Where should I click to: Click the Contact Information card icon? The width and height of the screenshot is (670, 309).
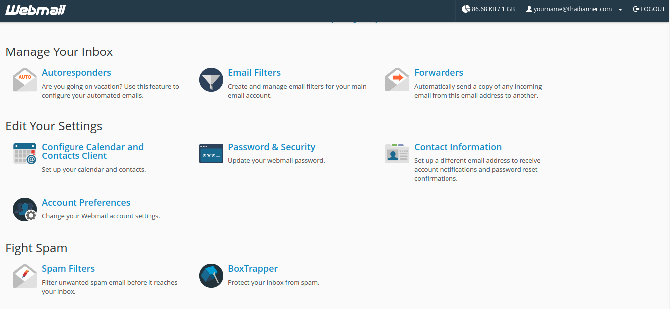397,154
